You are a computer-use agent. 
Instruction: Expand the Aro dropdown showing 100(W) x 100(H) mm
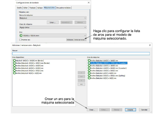coord(53,36)
